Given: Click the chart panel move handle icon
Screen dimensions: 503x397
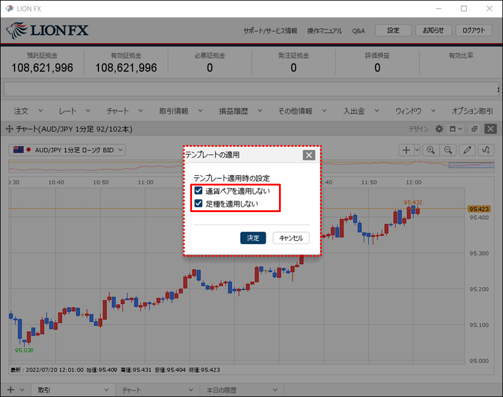Looking at the screenshot, I should coord(9,129).
